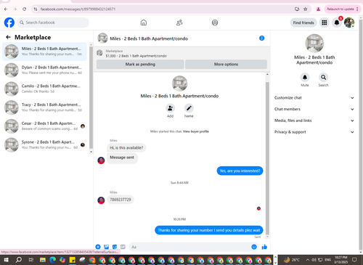Show hidden system tray icons chevron
The height and width of the screenshot is (265, 363).
[x=307, y=260]
